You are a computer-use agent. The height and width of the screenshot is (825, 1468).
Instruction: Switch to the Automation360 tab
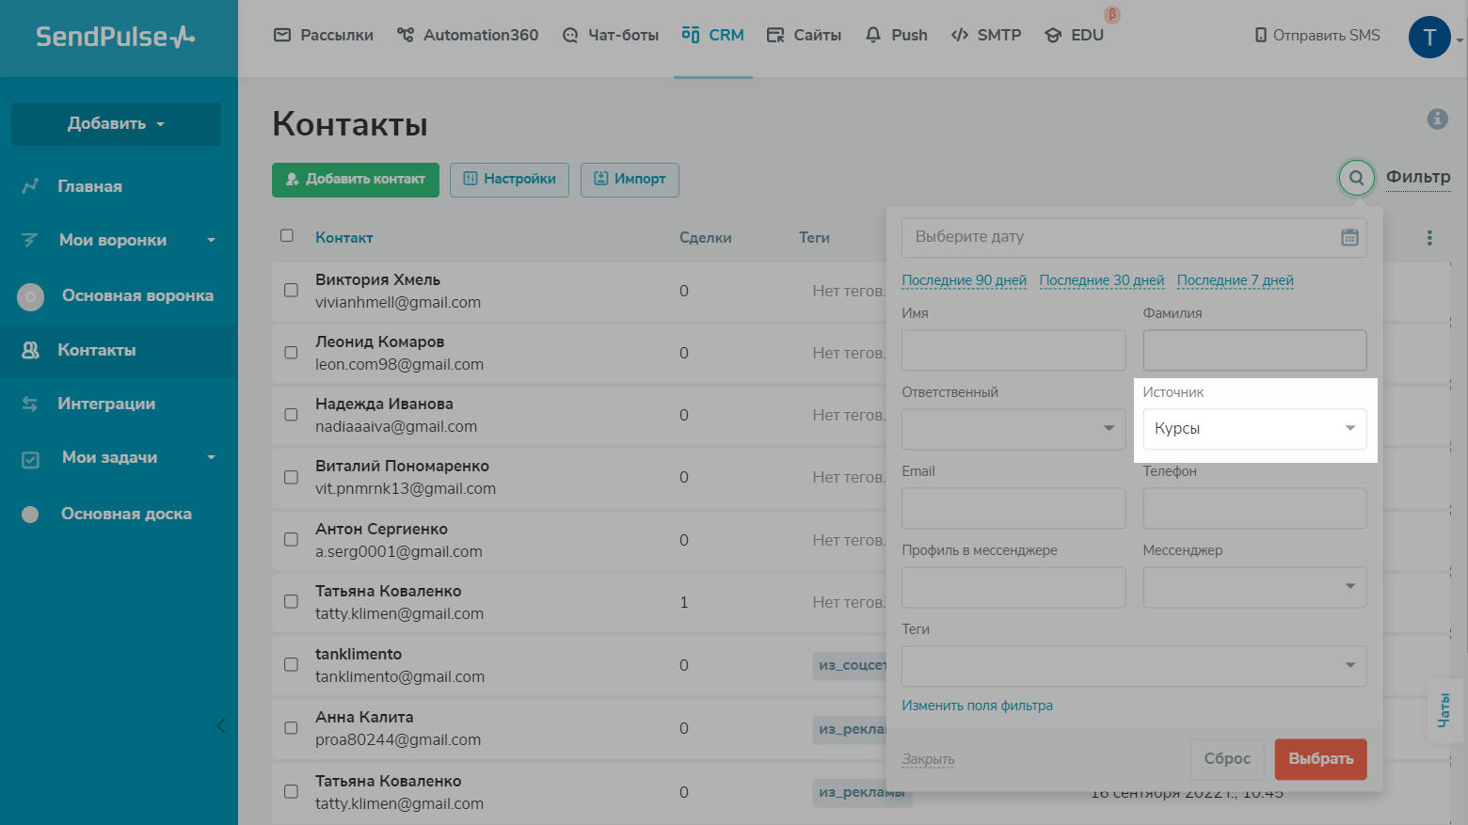coord(468,35)
